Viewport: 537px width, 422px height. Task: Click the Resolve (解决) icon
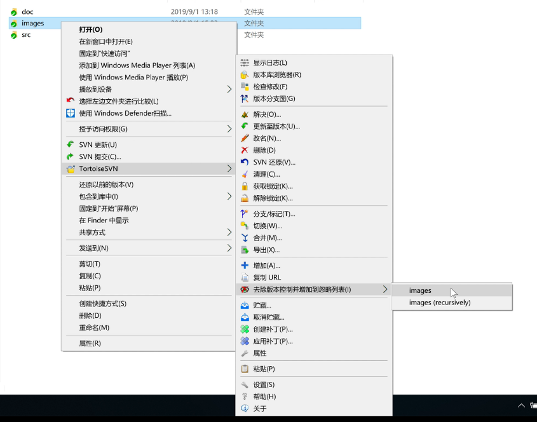pyautogui.click(x=245, y=114)
